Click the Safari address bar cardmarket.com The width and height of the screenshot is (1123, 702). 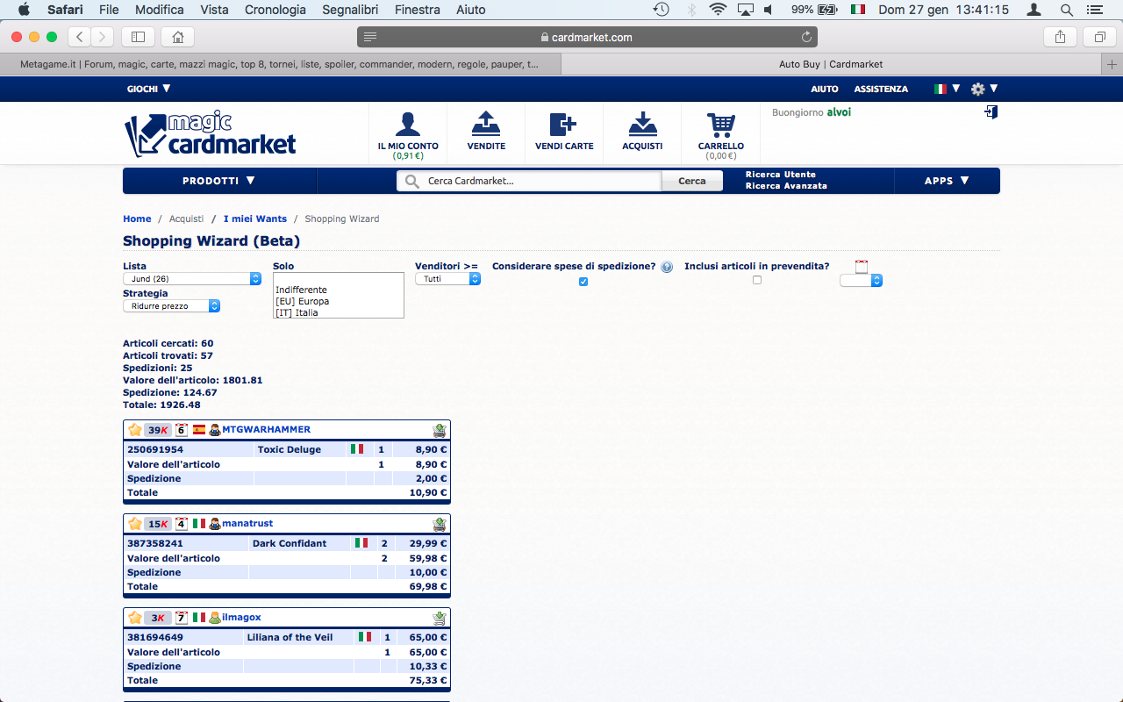(x=587, y=37)
